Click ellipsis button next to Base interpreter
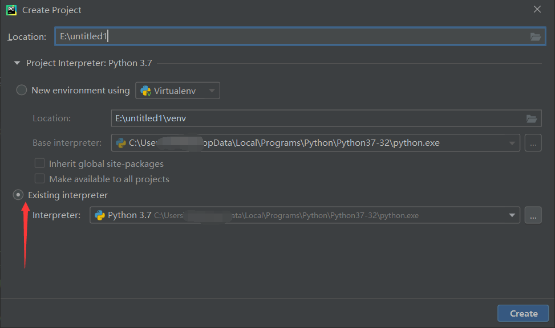This screenshot has width=555, height=328. 533,143
